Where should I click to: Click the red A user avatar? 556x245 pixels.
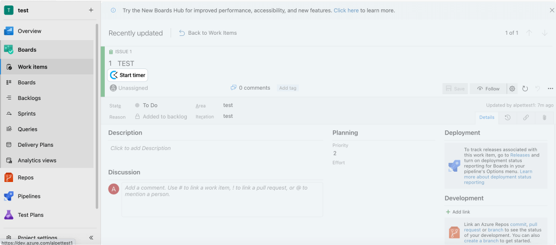pyautogui.click(x=113, y=190)
